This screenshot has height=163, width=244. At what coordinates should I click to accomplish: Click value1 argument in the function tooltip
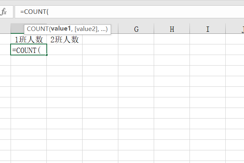[61, 29]
